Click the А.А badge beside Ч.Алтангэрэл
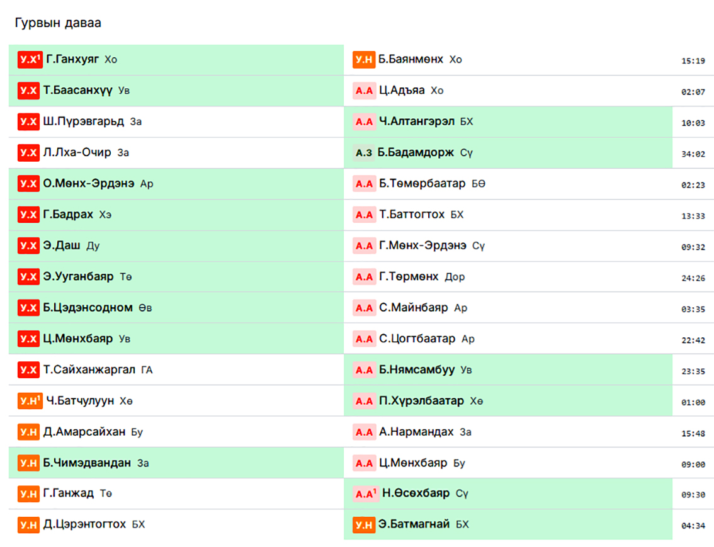714x547 pixels. [x=364, y=121]
